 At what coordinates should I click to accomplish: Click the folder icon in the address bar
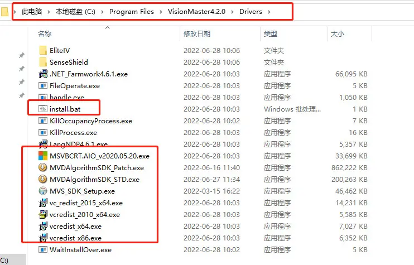[x=4, y=12]
